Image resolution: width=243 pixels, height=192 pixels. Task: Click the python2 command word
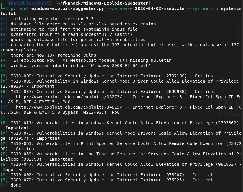20,8
